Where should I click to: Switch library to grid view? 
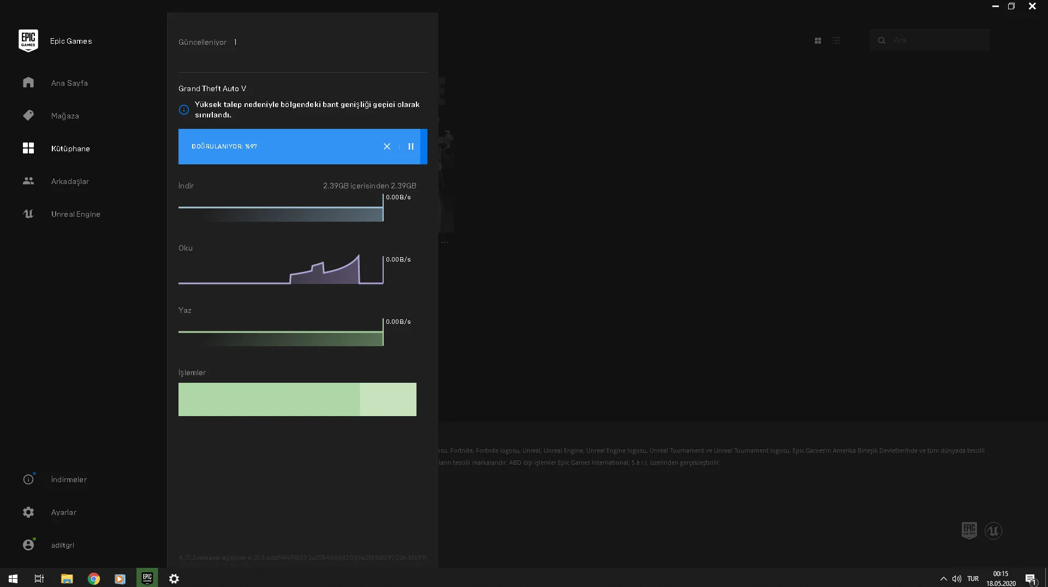[818, 40]
